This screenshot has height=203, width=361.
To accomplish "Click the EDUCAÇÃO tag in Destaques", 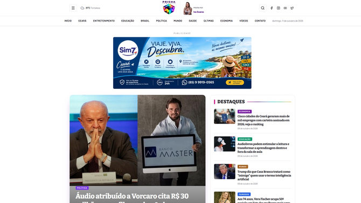I will (x=245, y=139).
